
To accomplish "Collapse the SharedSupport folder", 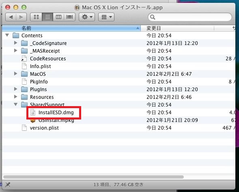I will 15,105.
